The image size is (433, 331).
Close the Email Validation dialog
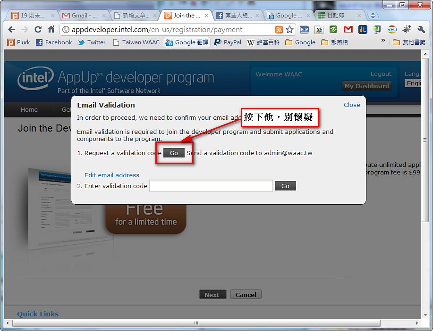tap(352, 105)
